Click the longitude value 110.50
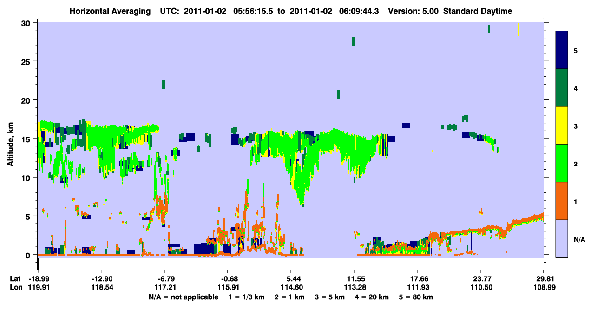 pyautogui.click(x=480, y=287)
